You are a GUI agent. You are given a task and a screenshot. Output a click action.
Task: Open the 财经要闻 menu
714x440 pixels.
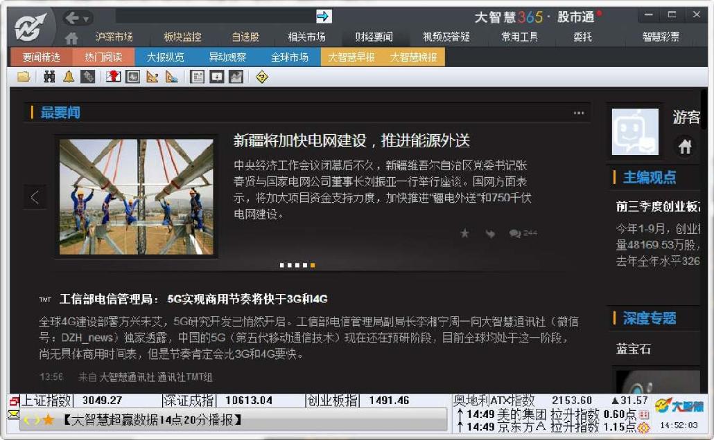click(x=374, y=37)
